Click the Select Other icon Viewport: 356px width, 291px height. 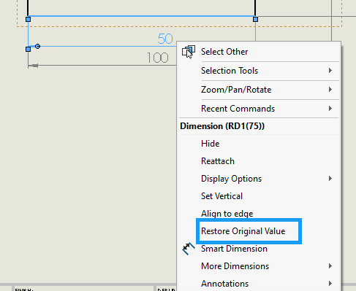pyautogui.click(x=189, y=52)
